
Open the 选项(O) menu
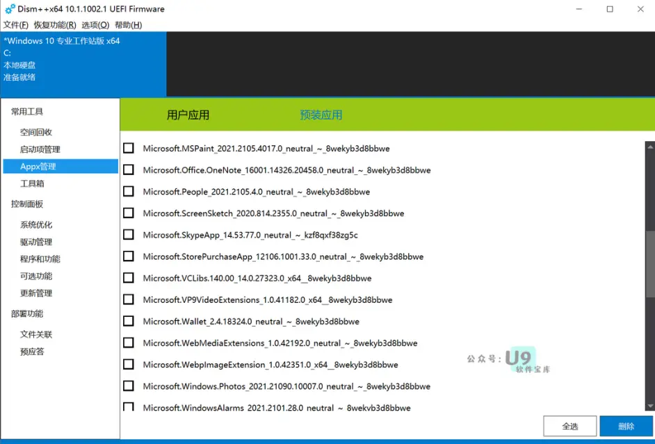95,25
